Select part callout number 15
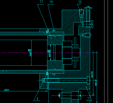Viewport: 113px width, 103px height. [80, 2]
